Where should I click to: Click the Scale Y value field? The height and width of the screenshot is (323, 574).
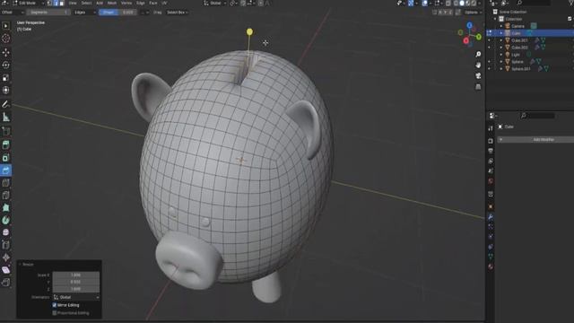click(x=75, y=282)
